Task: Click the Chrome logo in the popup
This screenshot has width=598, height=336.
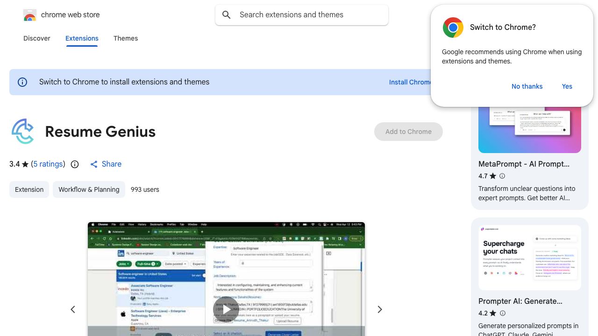Action: coord(453,28)
